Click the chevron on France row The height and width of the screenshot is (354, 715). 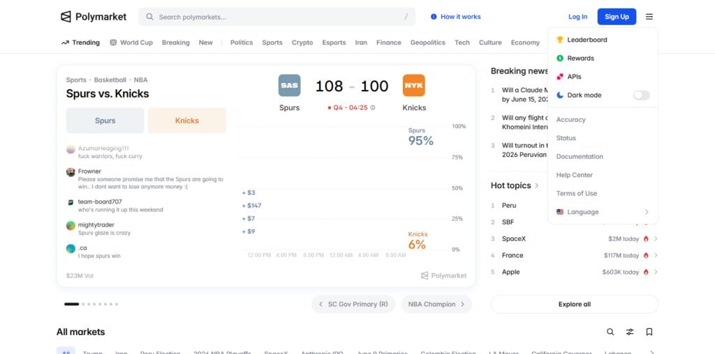tap(656, 255)
